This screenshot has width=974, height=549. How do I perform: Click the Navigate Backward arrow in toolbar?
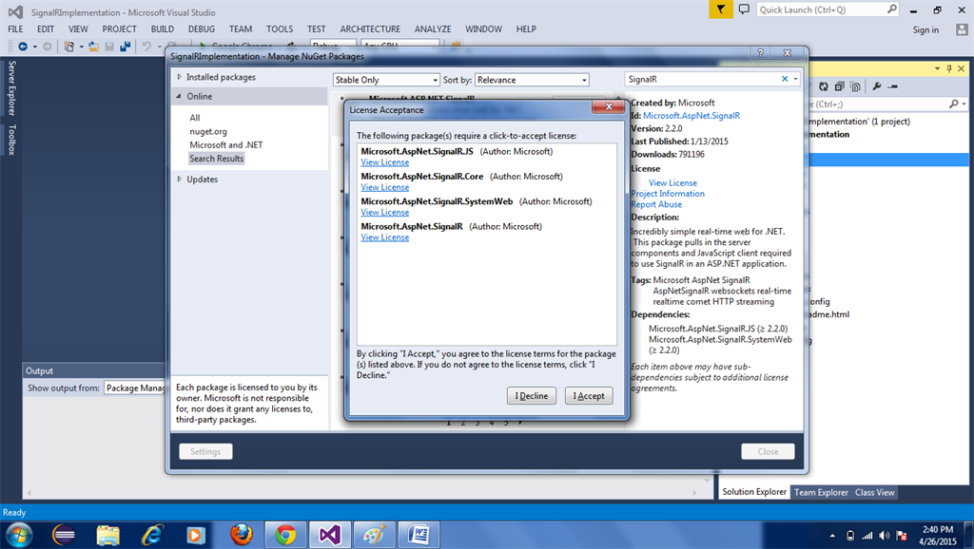23,47
